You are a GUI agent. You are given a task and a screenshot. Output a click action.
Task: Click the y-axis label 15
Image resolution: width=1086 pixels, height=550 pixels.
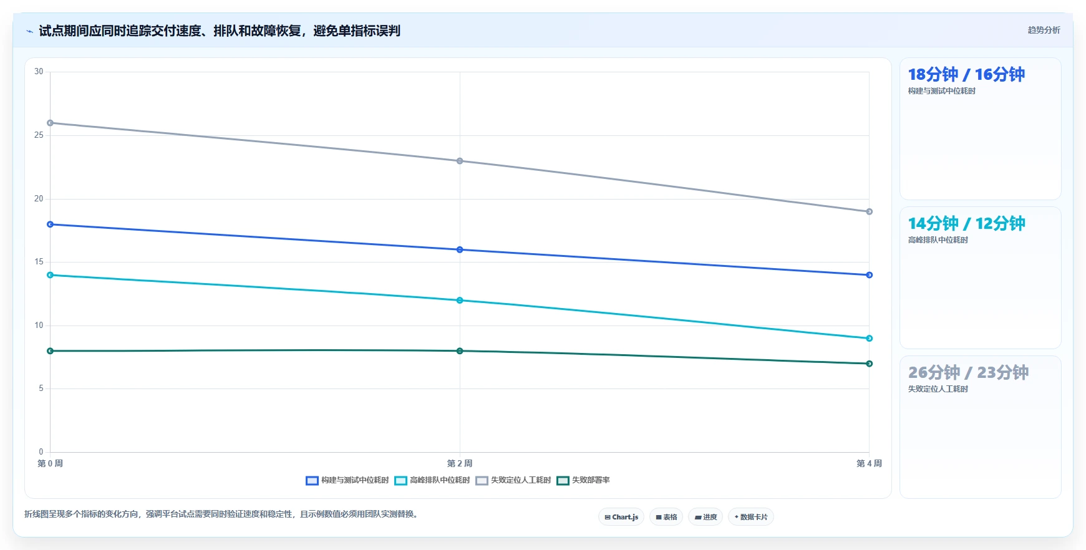click(39, 262)
